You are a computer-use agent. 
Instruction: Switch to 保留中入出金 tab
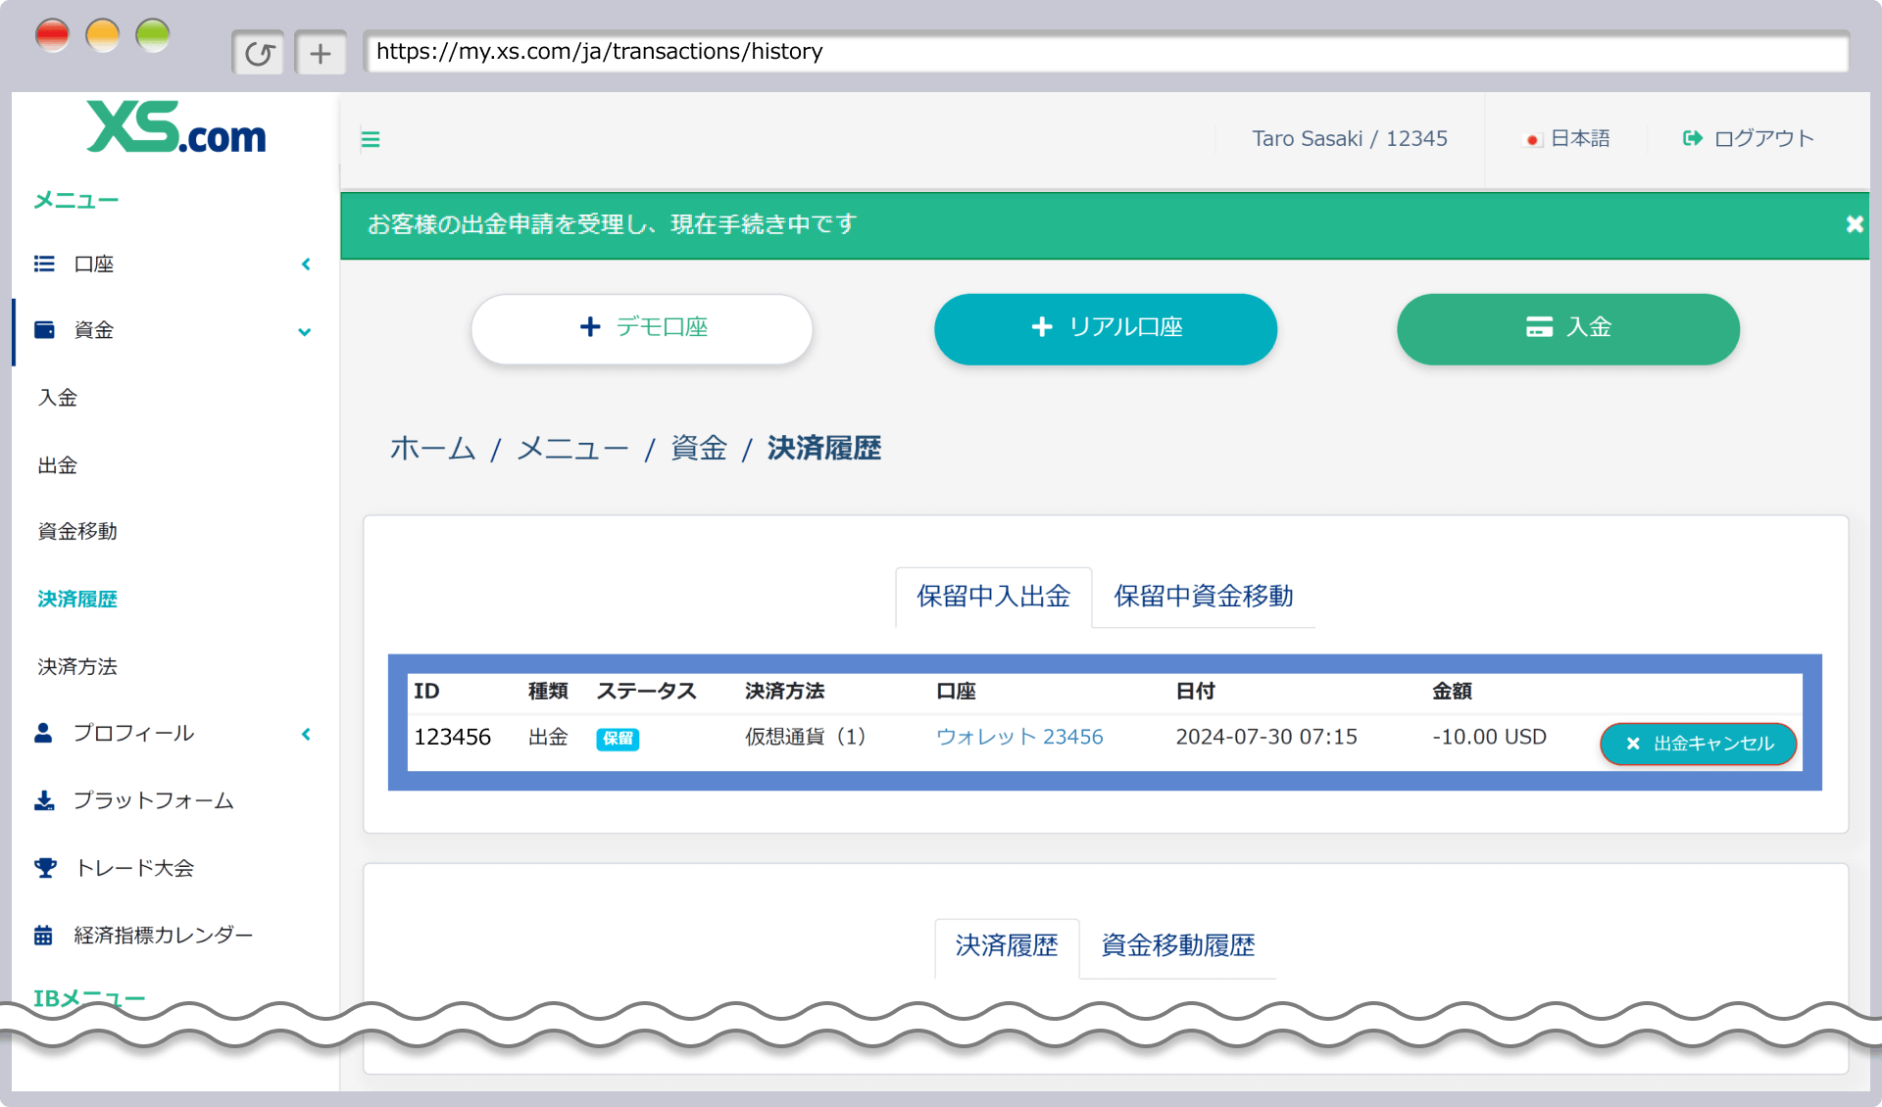[x=993, y=597]
